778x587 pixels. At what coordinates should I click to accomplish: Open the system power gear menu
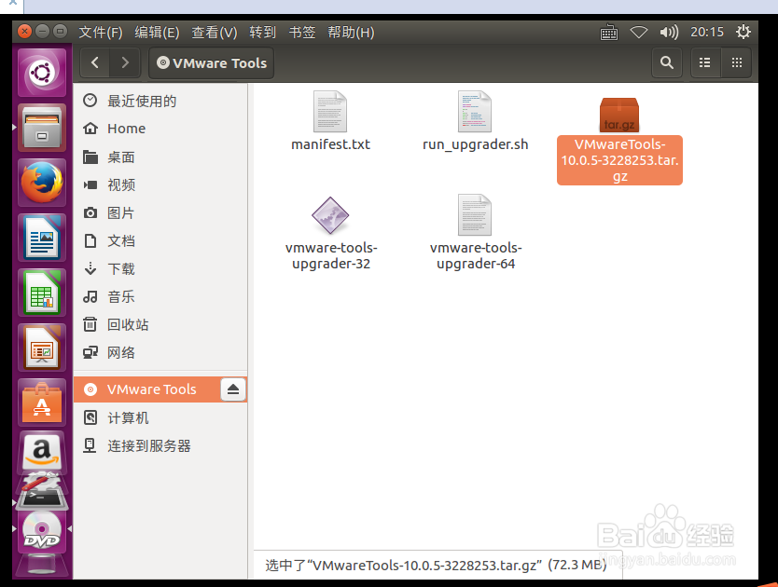tap(743, 33)
